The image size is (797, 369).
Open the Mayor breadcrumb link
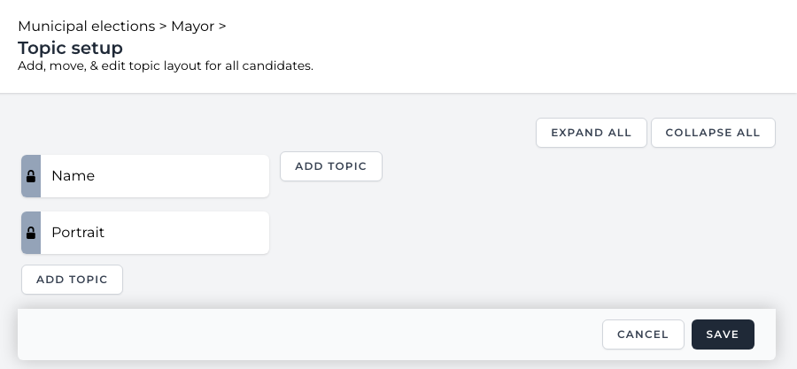pyautogui.click(x=192, y=27)
